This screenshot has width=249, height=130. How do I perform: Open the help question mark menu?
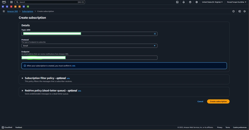190,2
